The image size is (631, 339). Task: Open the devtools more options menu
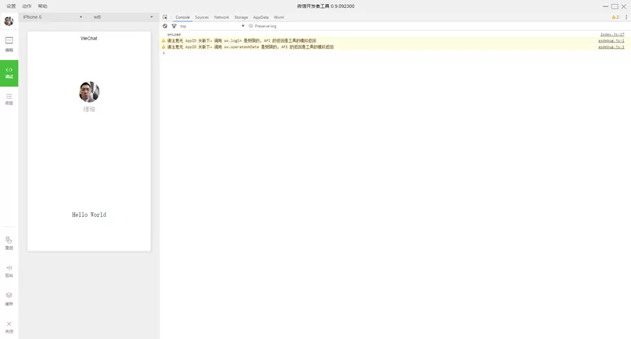626,17
